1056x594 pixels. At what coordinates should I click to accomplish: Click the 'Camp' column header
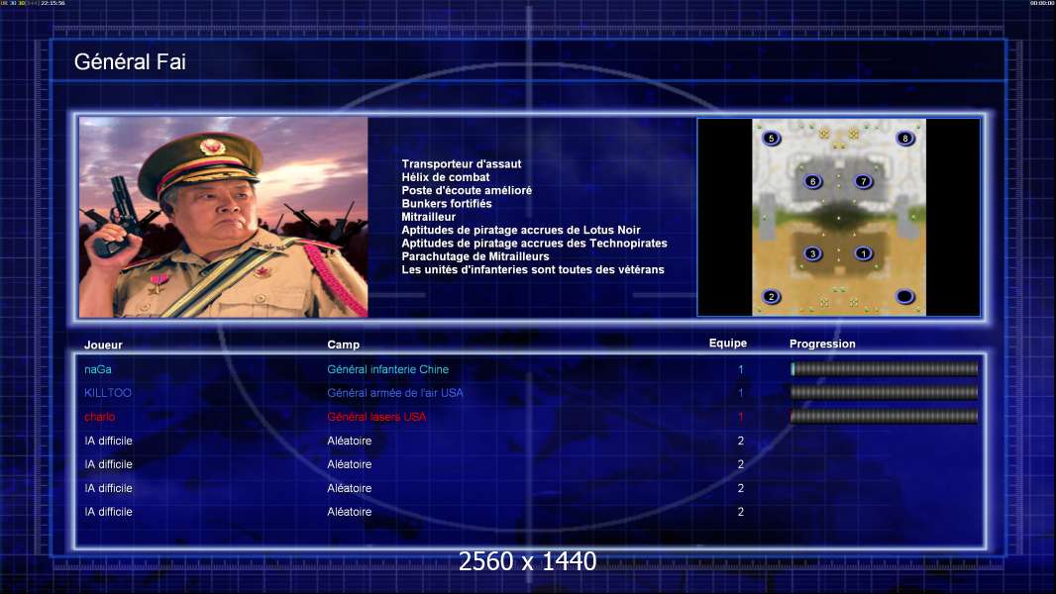(x=344, y=345)
